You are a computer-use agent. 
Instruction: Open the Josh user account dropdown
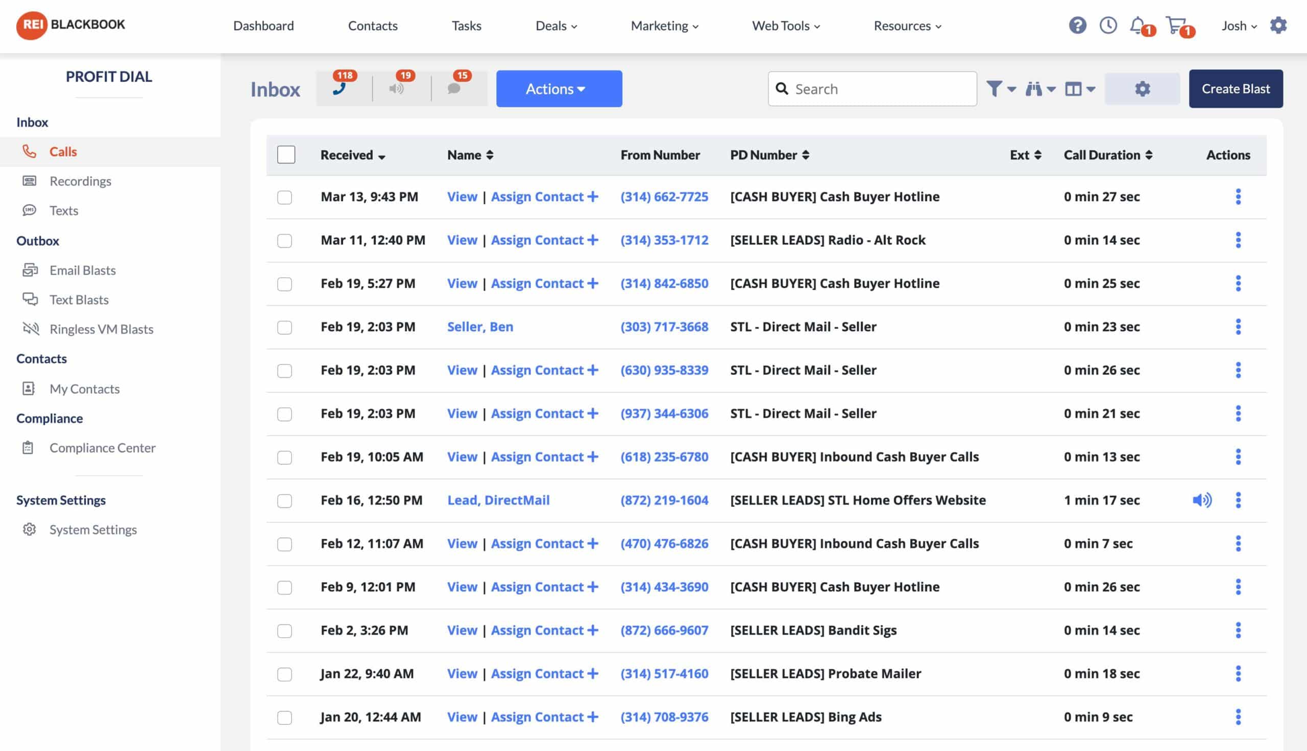(x=1239, y=26)
